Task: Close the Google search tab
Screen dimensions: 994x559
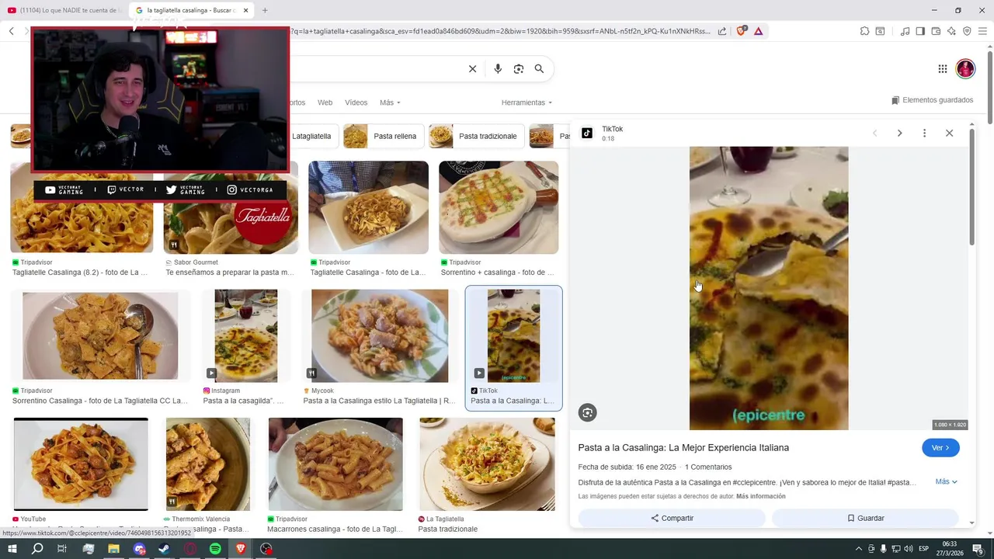Action: pos(245,10)
